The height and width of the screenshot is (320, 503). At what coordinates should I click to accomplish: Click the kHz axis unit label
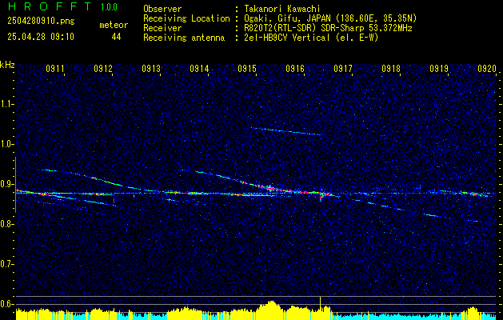click(7, 65)
